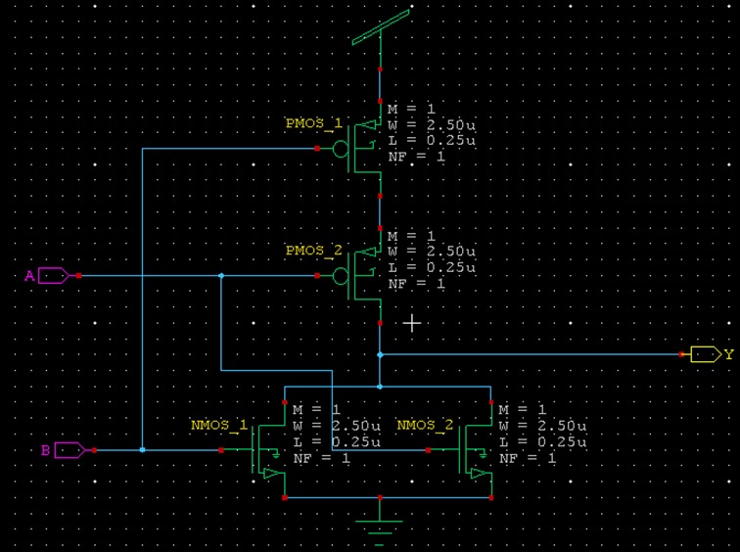The image size is (740, 552).
Task: Click PMOS_1 width parameter W = 2.50u
Action: click(432, 125)
